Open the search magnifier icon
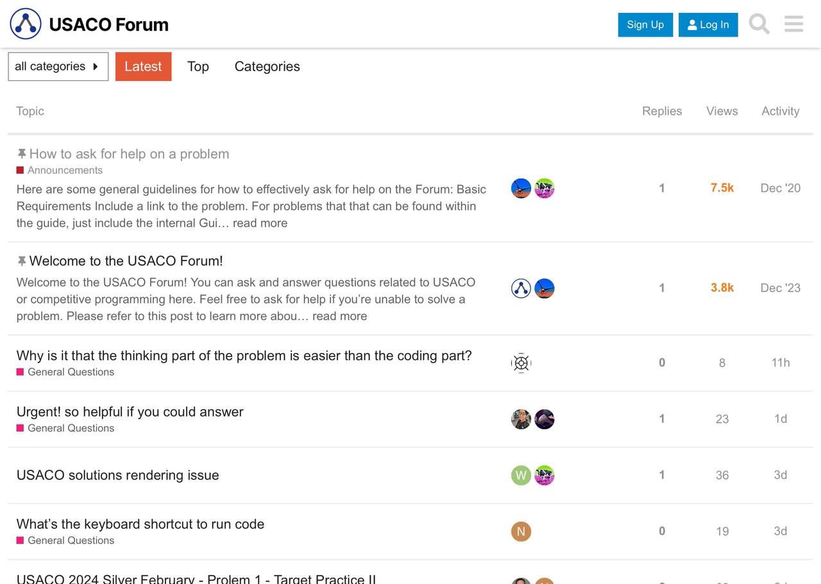This screenshot has height=584, width=821. click(759, 24)
